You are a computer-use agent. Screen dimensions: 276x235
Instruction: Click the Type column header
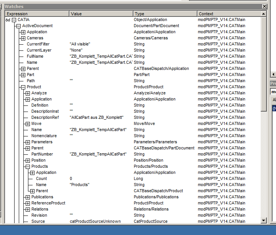tap(165, 14)
